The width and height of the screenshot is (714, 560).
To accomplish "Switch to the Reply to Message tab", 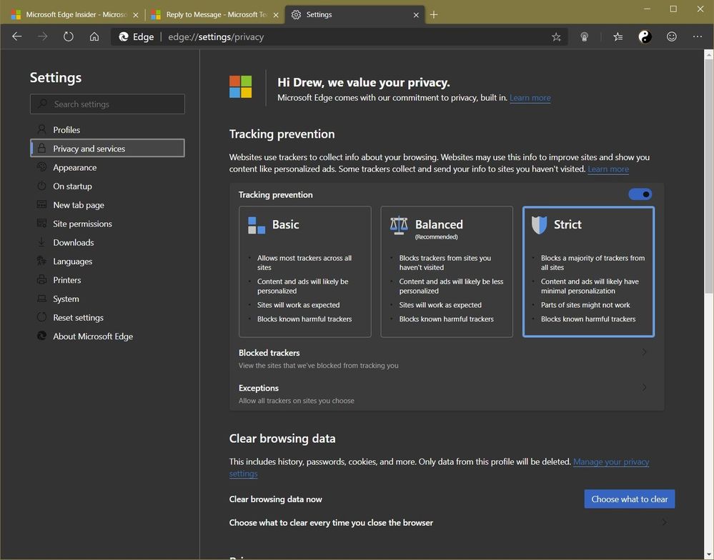I will pos(214,14).
